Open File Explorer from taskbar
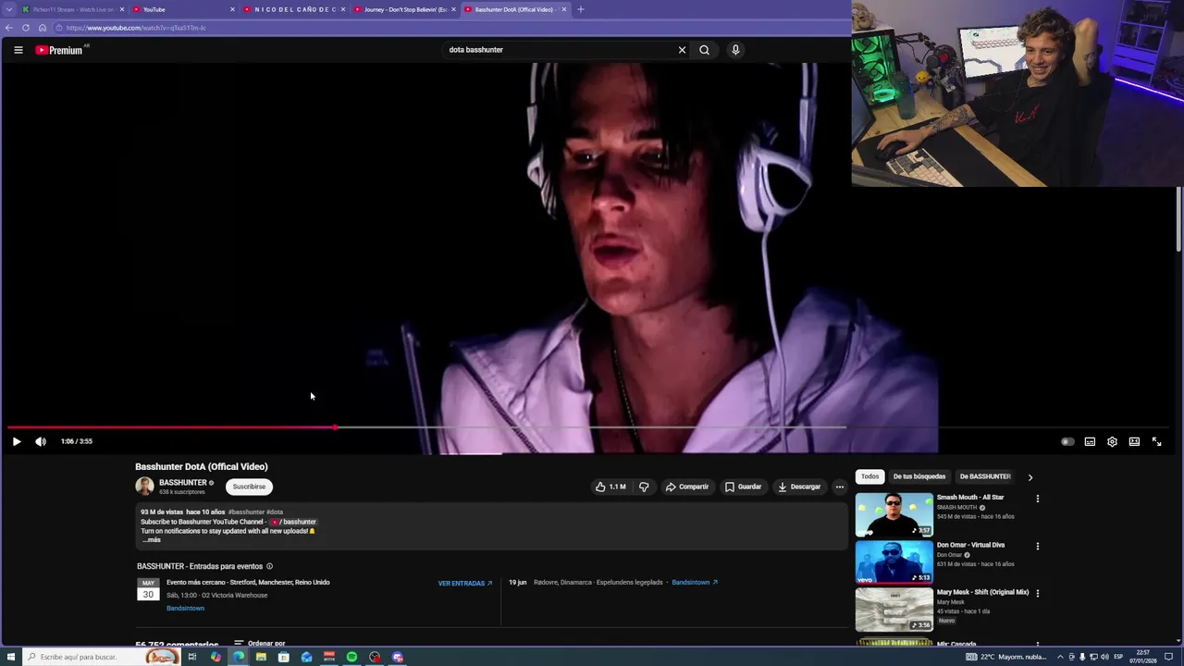 (x=261, y=657)
